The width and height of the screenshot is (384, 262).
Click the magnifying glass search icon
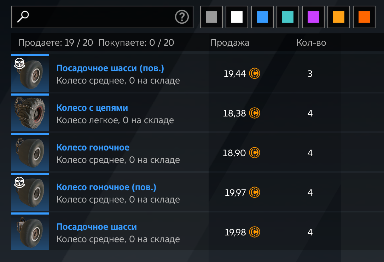pyautogui.click(x=23, y=17)
